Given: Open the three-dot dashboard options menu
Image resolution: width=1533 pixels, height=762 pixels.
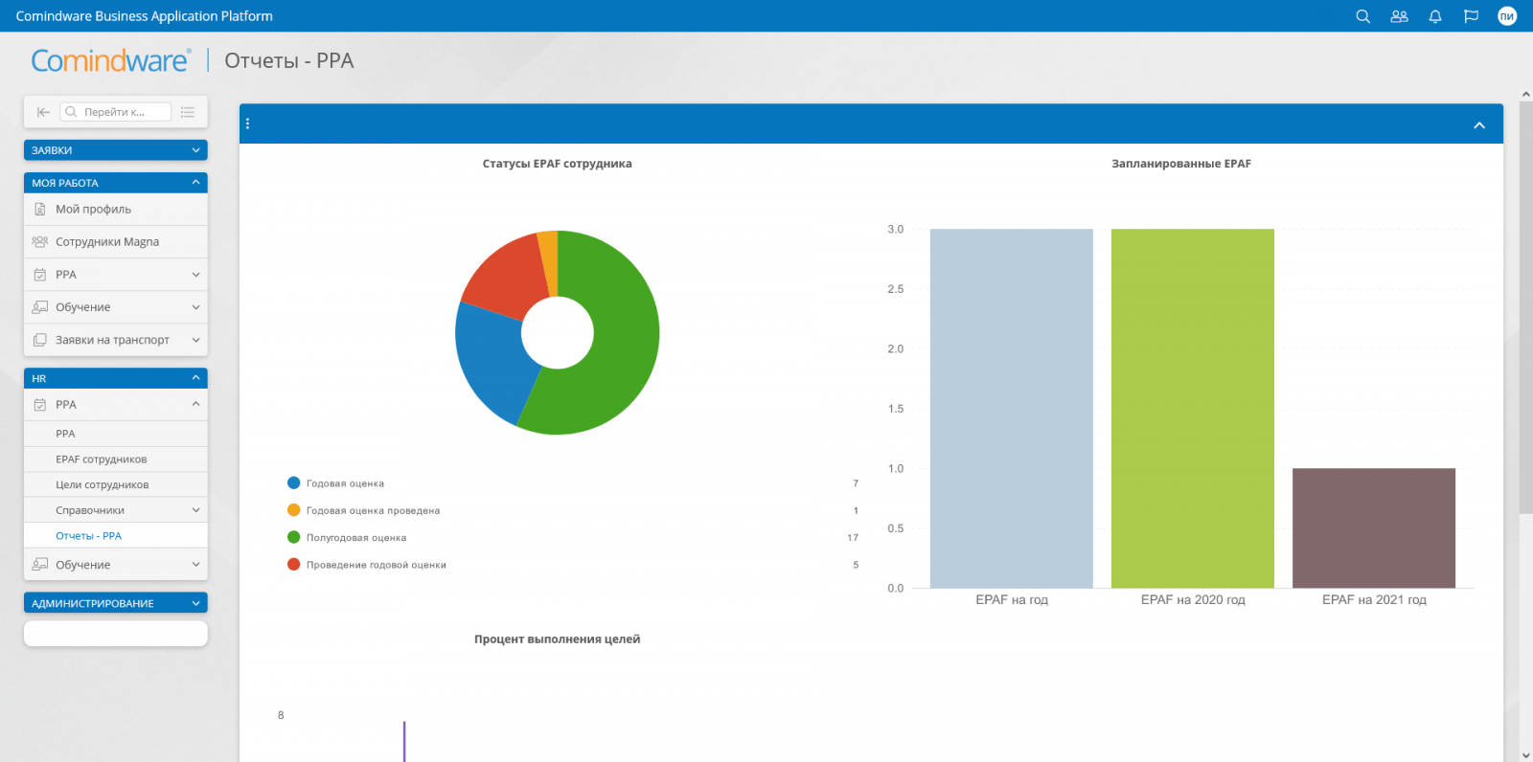Looking at the screenshot, I should click(248, 123).
